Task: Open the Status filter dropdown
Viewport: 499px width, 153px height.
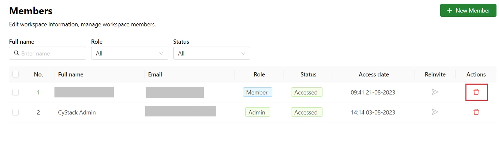Action: point(211,53)
